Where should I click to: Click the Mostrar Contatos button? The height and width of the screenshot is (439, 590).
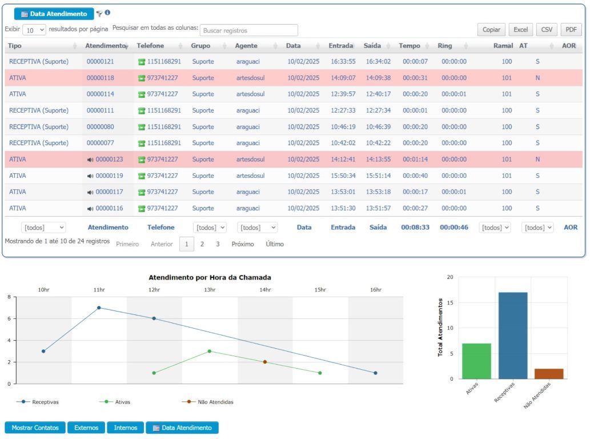coord(35,428)
